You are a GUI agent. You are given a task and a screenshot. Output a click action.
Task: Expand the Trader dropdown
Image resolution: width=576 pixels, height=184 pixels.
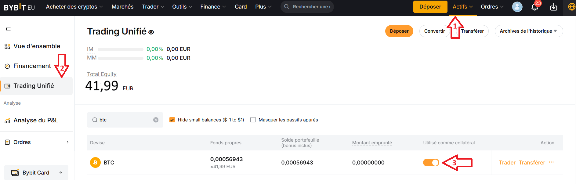click(x=153, y=7)
